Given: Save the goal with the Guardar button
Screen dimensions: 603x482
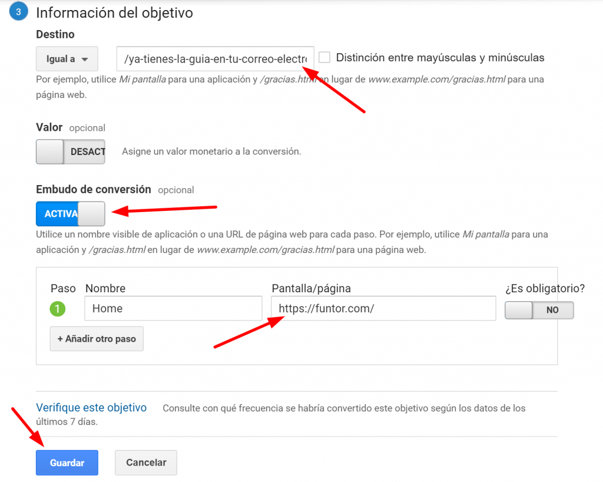Looking at the screenshot, I should tap(67, 463).
